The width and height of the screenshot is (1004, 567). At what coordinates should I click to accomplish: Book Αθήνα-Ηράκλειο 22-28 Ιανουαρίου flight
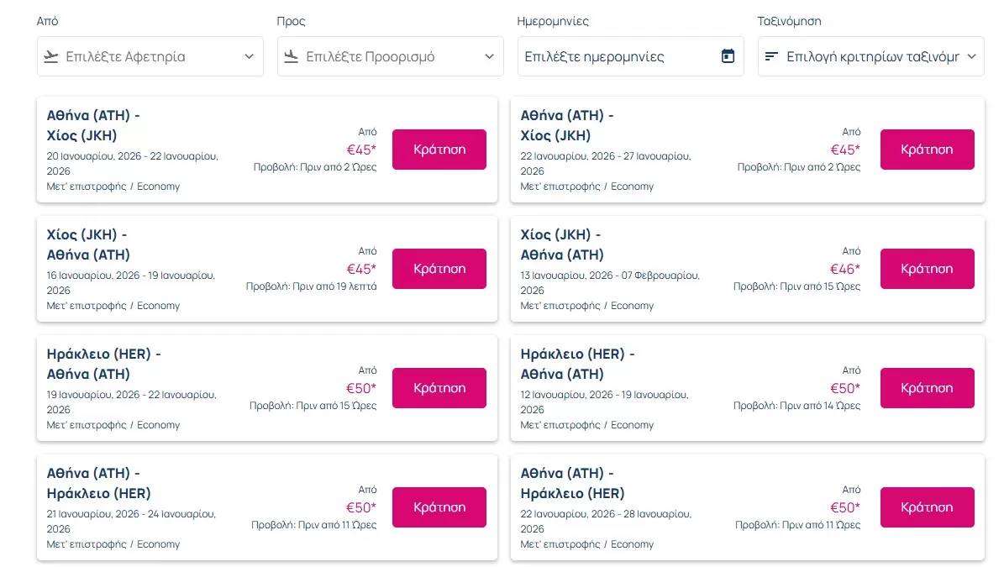coord(927,507)
